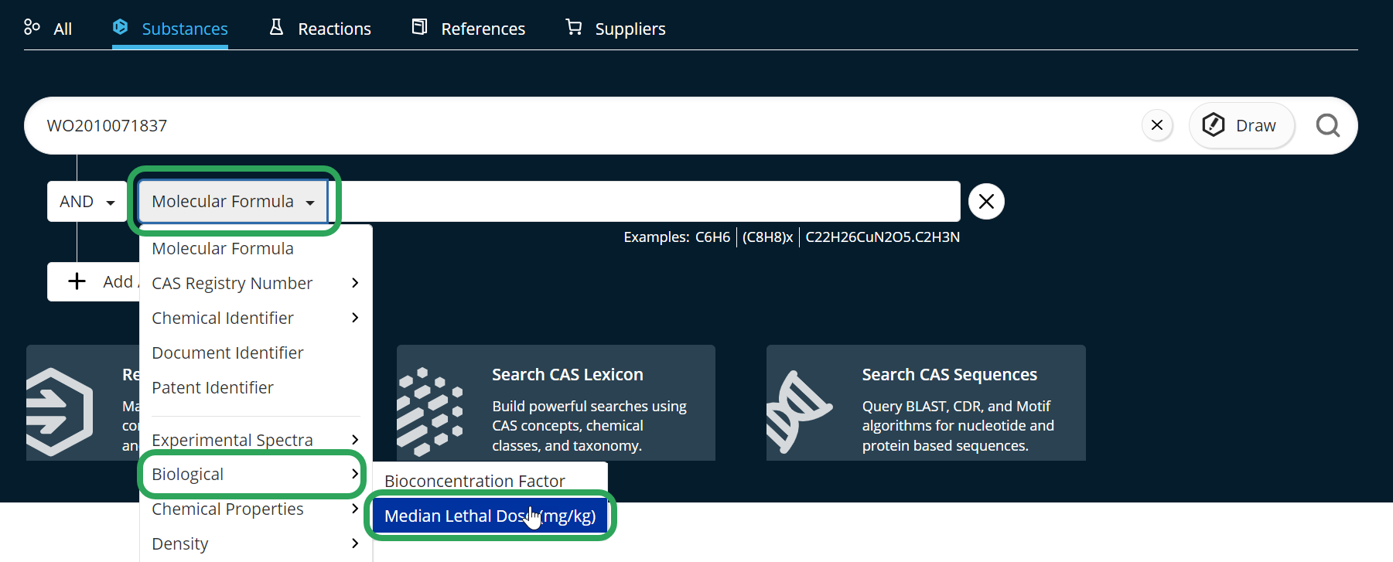Click the (C8H8)x formula example
The image size is (1393, 562).
pos(767,237)
